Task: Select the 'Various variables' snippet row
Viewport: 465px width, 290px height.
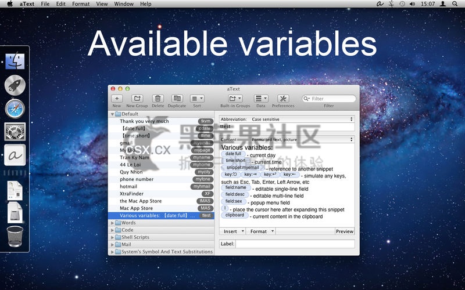Action: point(161,215)
